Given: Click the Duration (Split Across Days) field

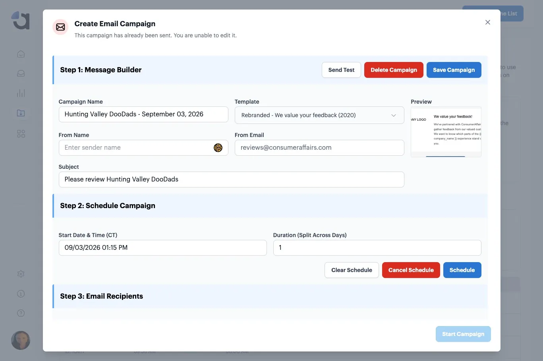Looking at the screenshot, I should pyautogui.click(x=377, y=248).
